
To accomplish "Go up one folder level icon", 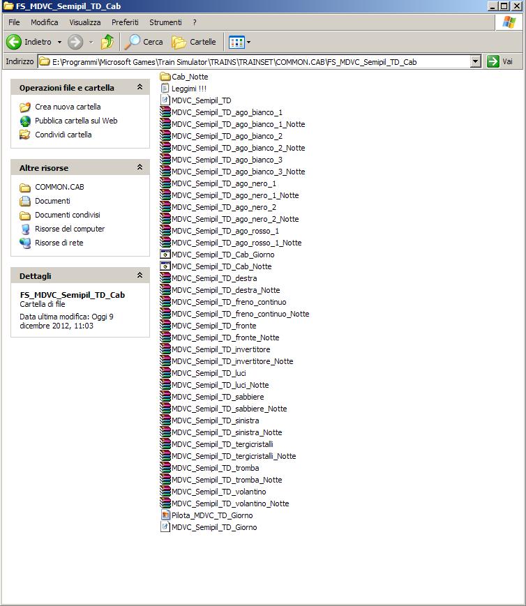I will pos(107,42).
